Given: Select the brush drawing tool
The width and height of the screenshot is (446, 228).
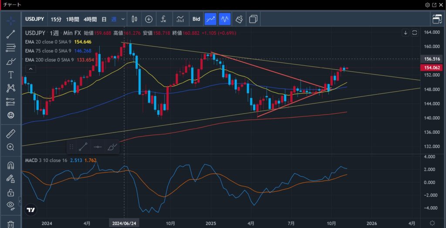Looking at the screenshot, I should tap(11, 61).
